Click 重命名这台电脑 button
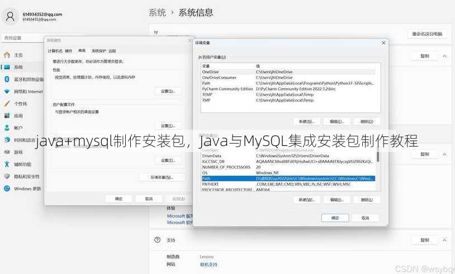 tap(427, 34)
